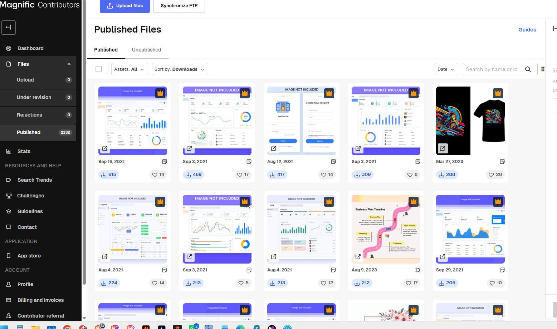The image size is (557, 329).
Task: Click the Guidelines graduation cap icon
Action: 9,211
